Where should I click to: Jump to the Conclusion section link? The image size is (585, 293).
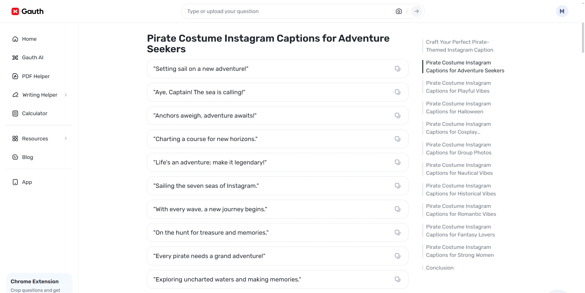[x=440, y=268]
